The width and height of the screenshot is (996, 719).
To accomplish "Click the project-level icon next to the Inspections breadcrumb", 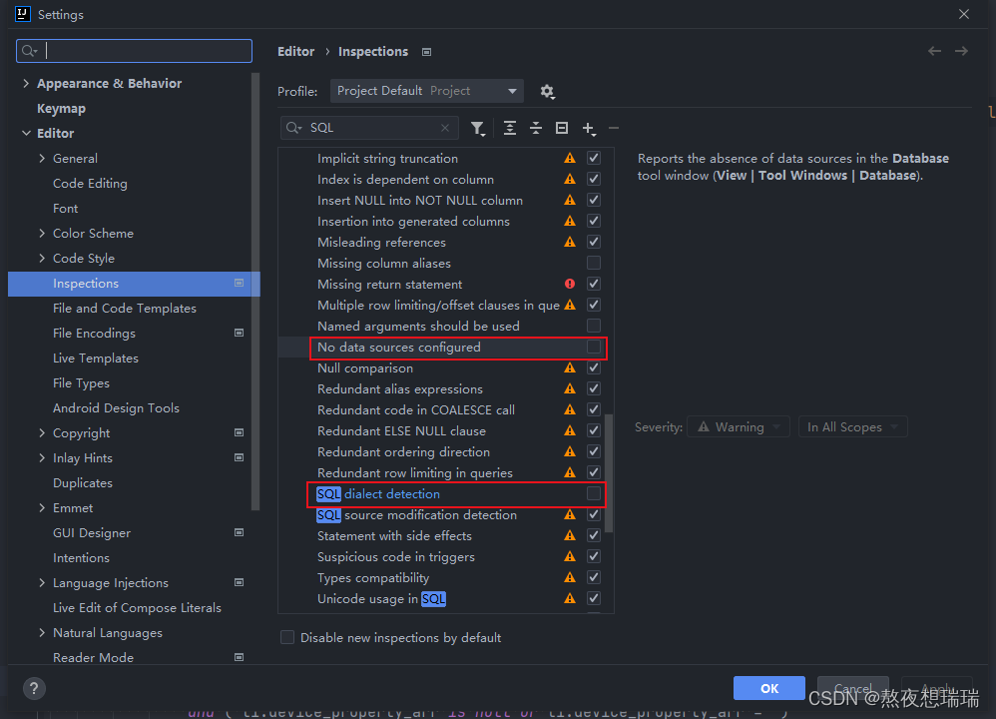I will click(427, 52).
